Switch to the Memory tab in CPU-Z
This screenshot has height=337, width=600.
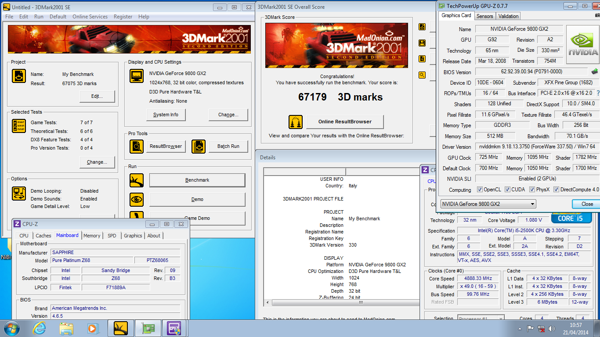click(92, 236)
